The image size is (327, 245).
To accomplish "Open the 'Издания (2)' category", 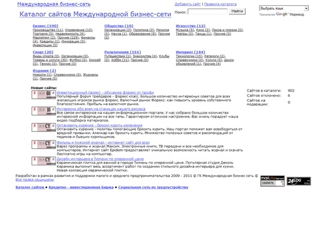I will coord(44,71).
